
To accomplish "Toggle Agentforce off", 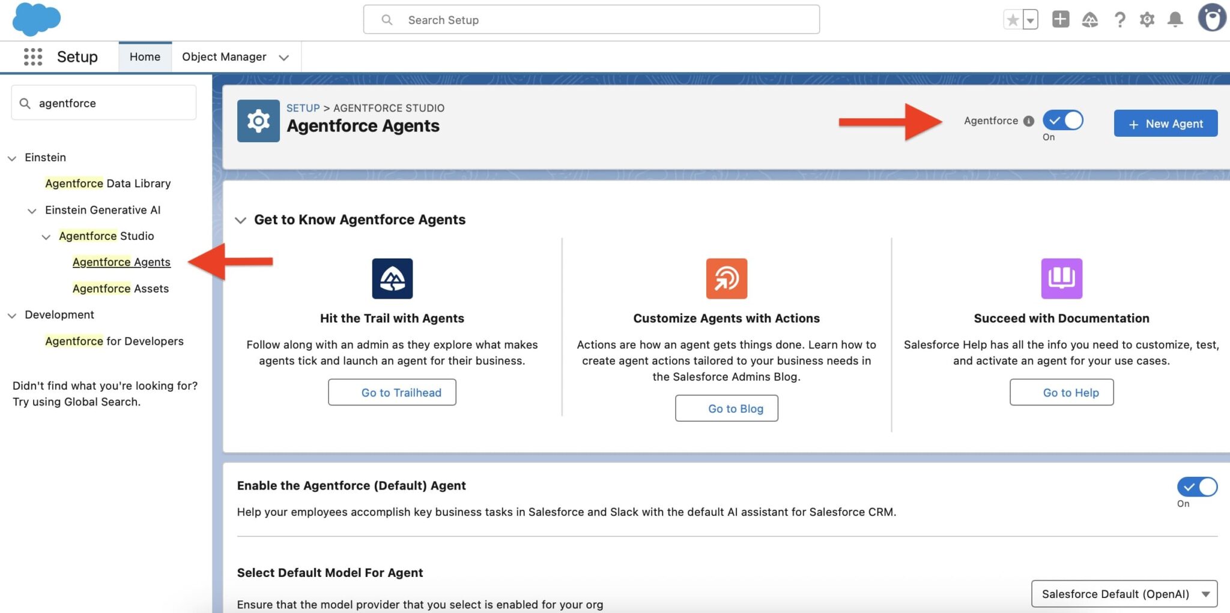I will [1064, 121].
